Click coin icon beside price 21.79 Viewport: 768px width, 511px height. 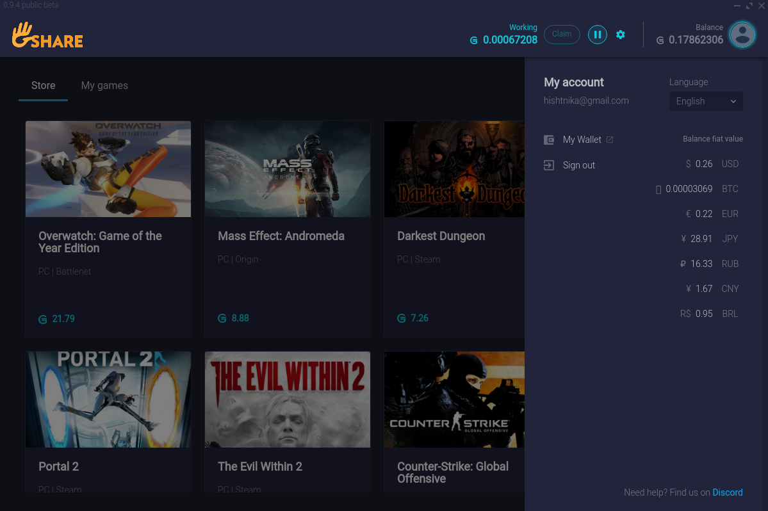click(43, 319)
